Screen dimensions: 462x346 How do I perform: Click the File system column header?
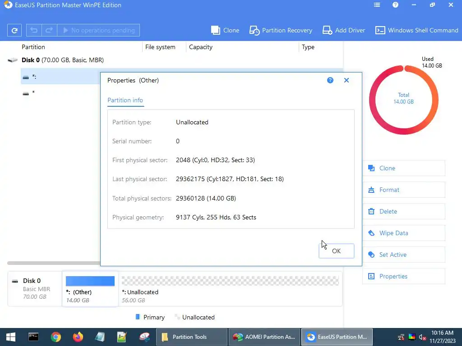(160, 47)
